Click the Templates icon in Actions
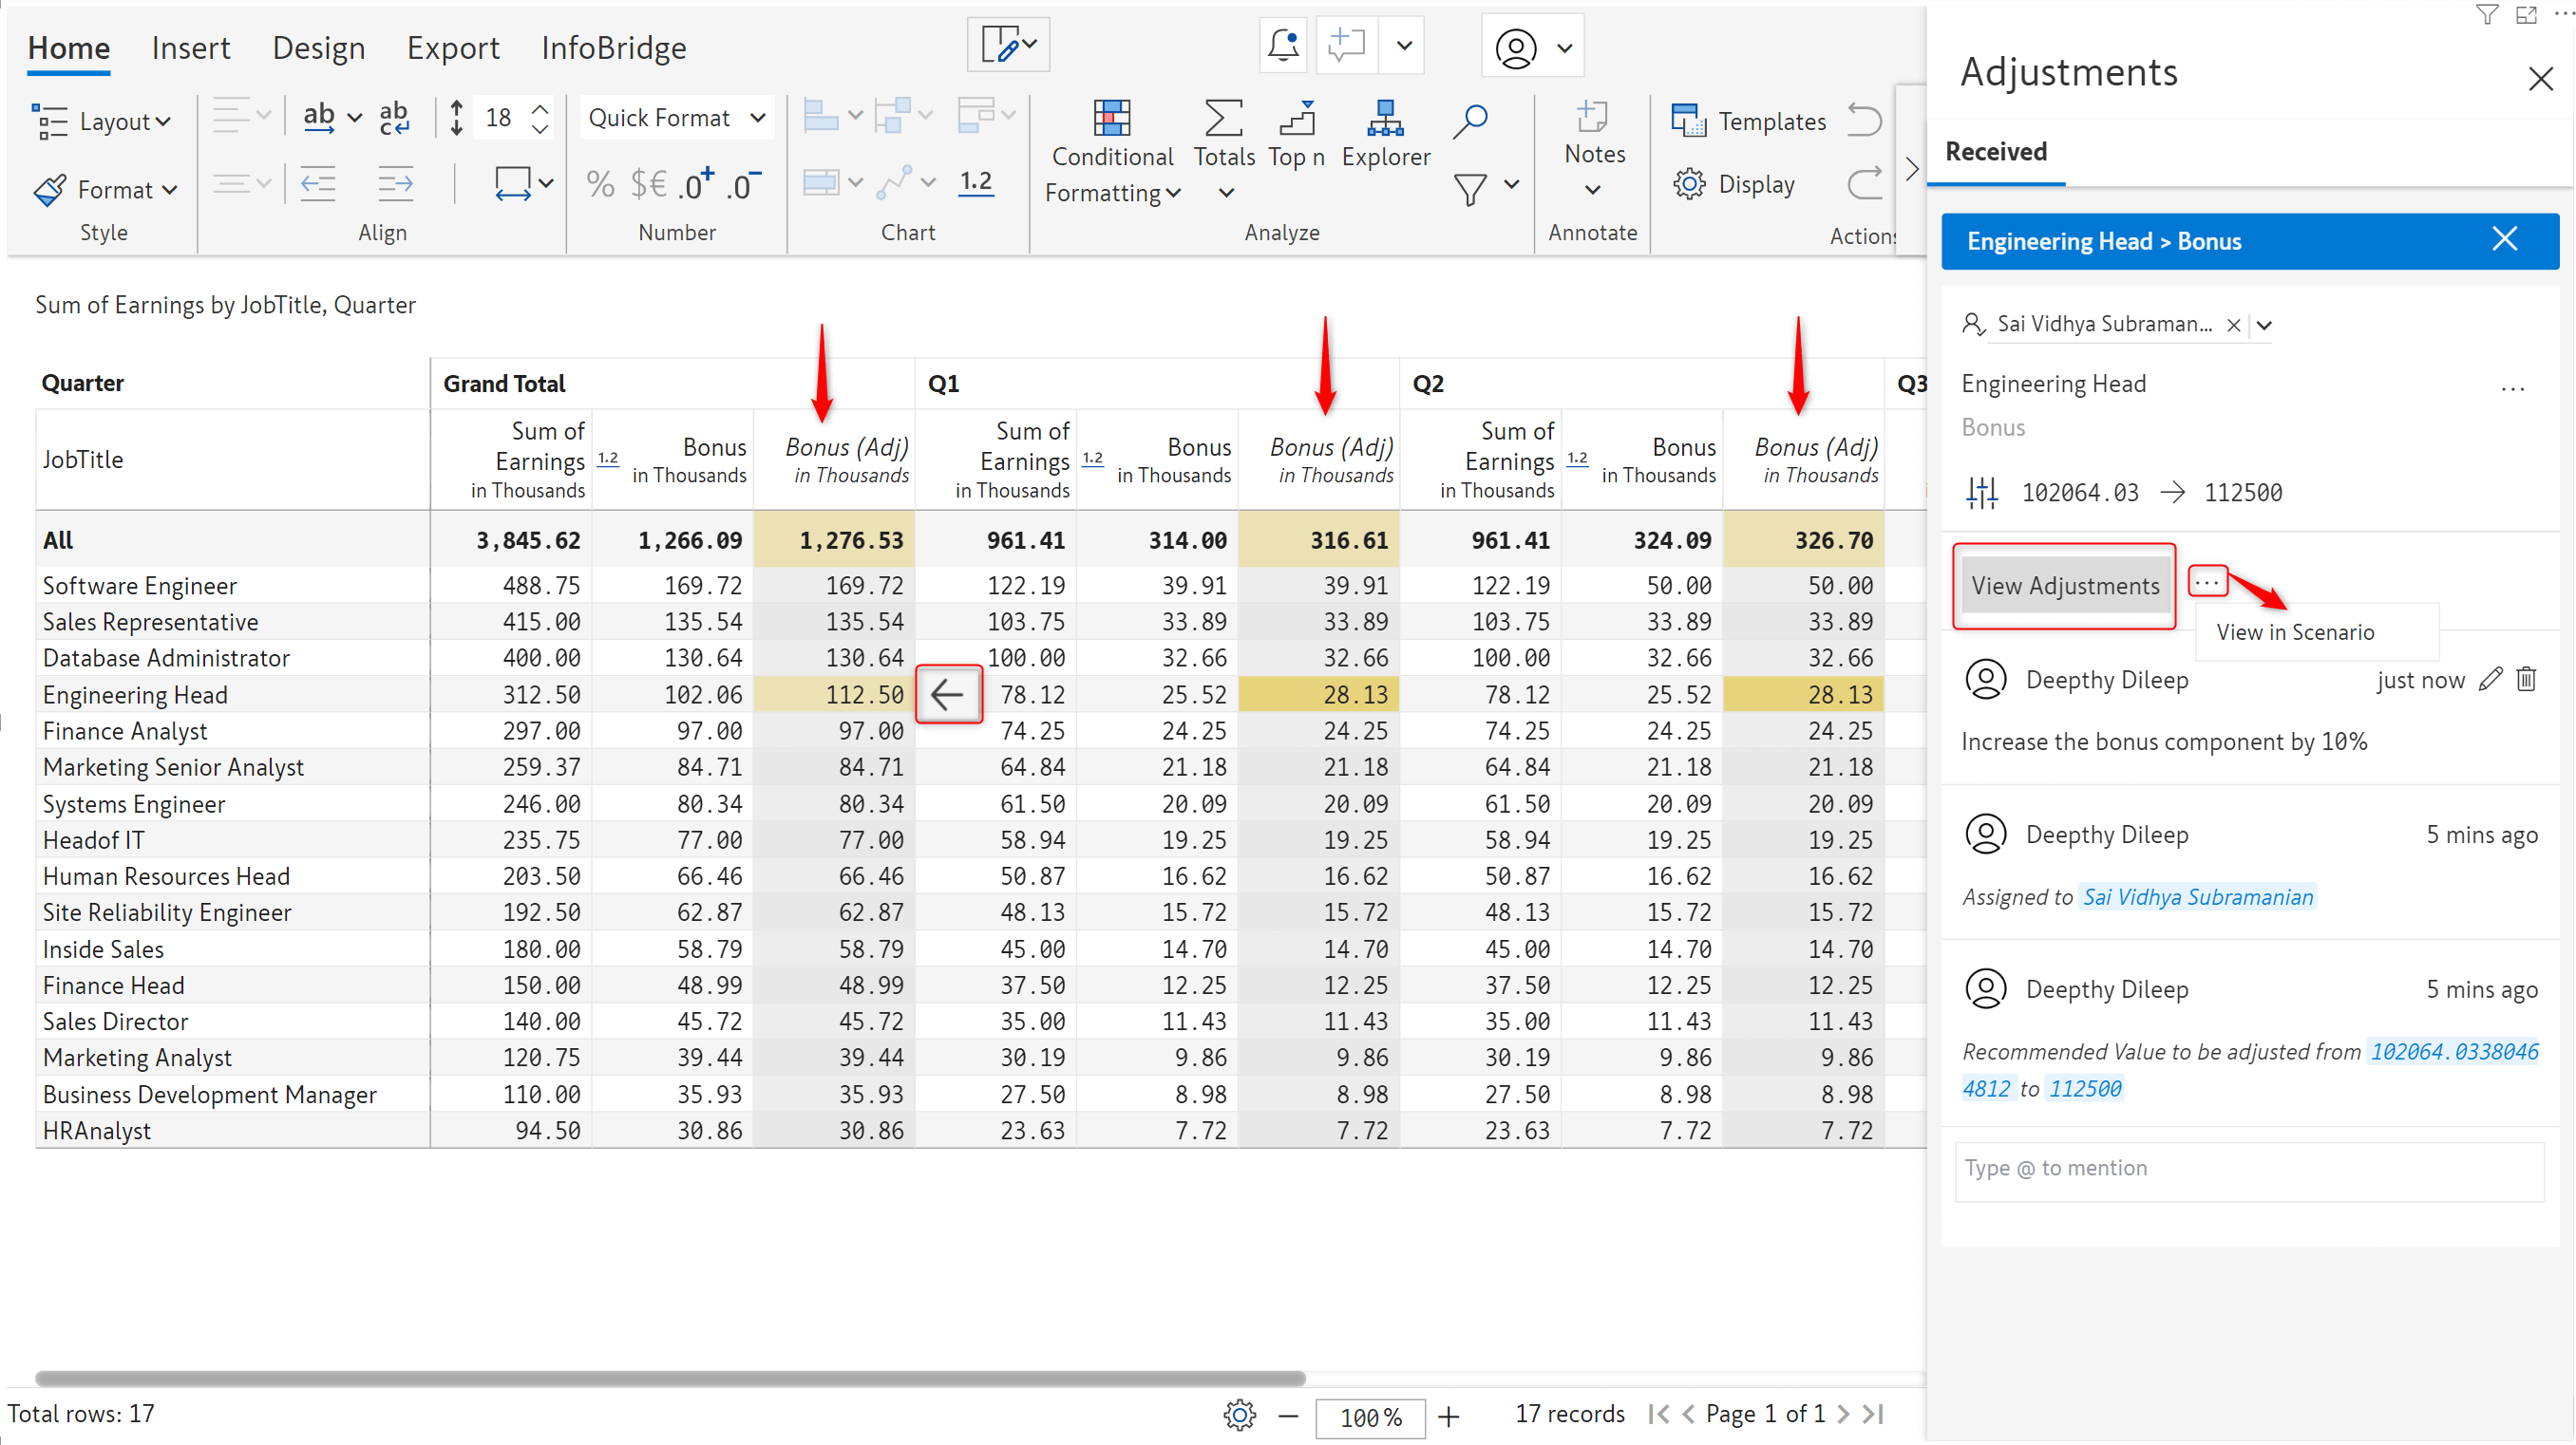 coord(1690,121)
